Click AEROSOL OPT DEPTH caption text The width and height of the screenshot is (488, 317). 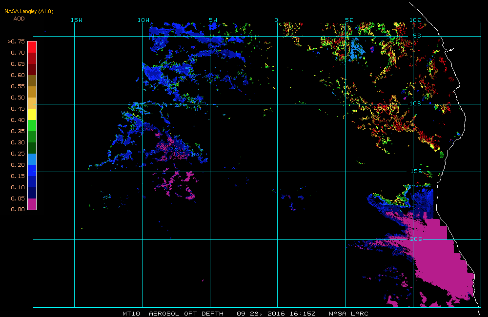(186, 313)
